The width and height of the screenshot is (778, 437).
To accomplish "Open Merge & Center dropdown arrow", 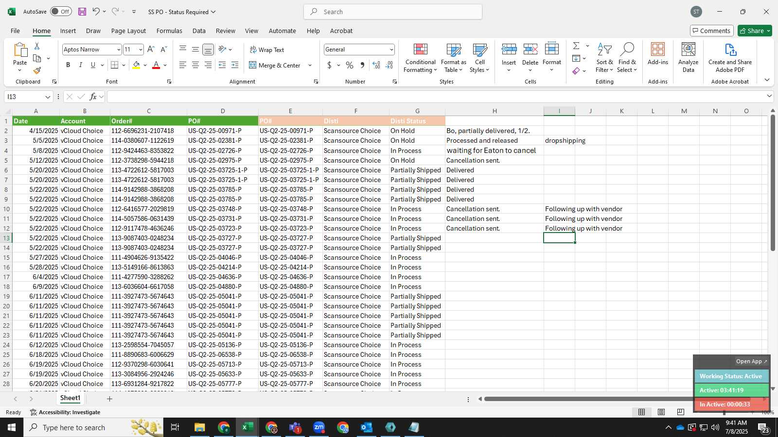I will tap(310, 65).
